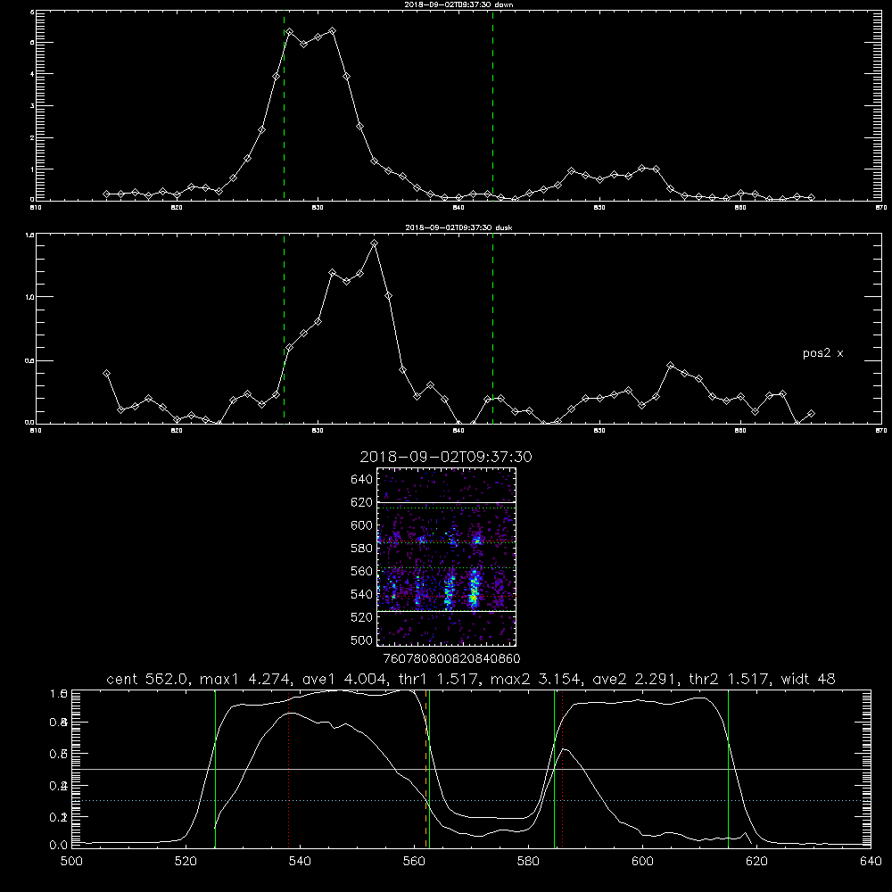Click the timestamp title above the heatmap image

(x=446, y=457)
